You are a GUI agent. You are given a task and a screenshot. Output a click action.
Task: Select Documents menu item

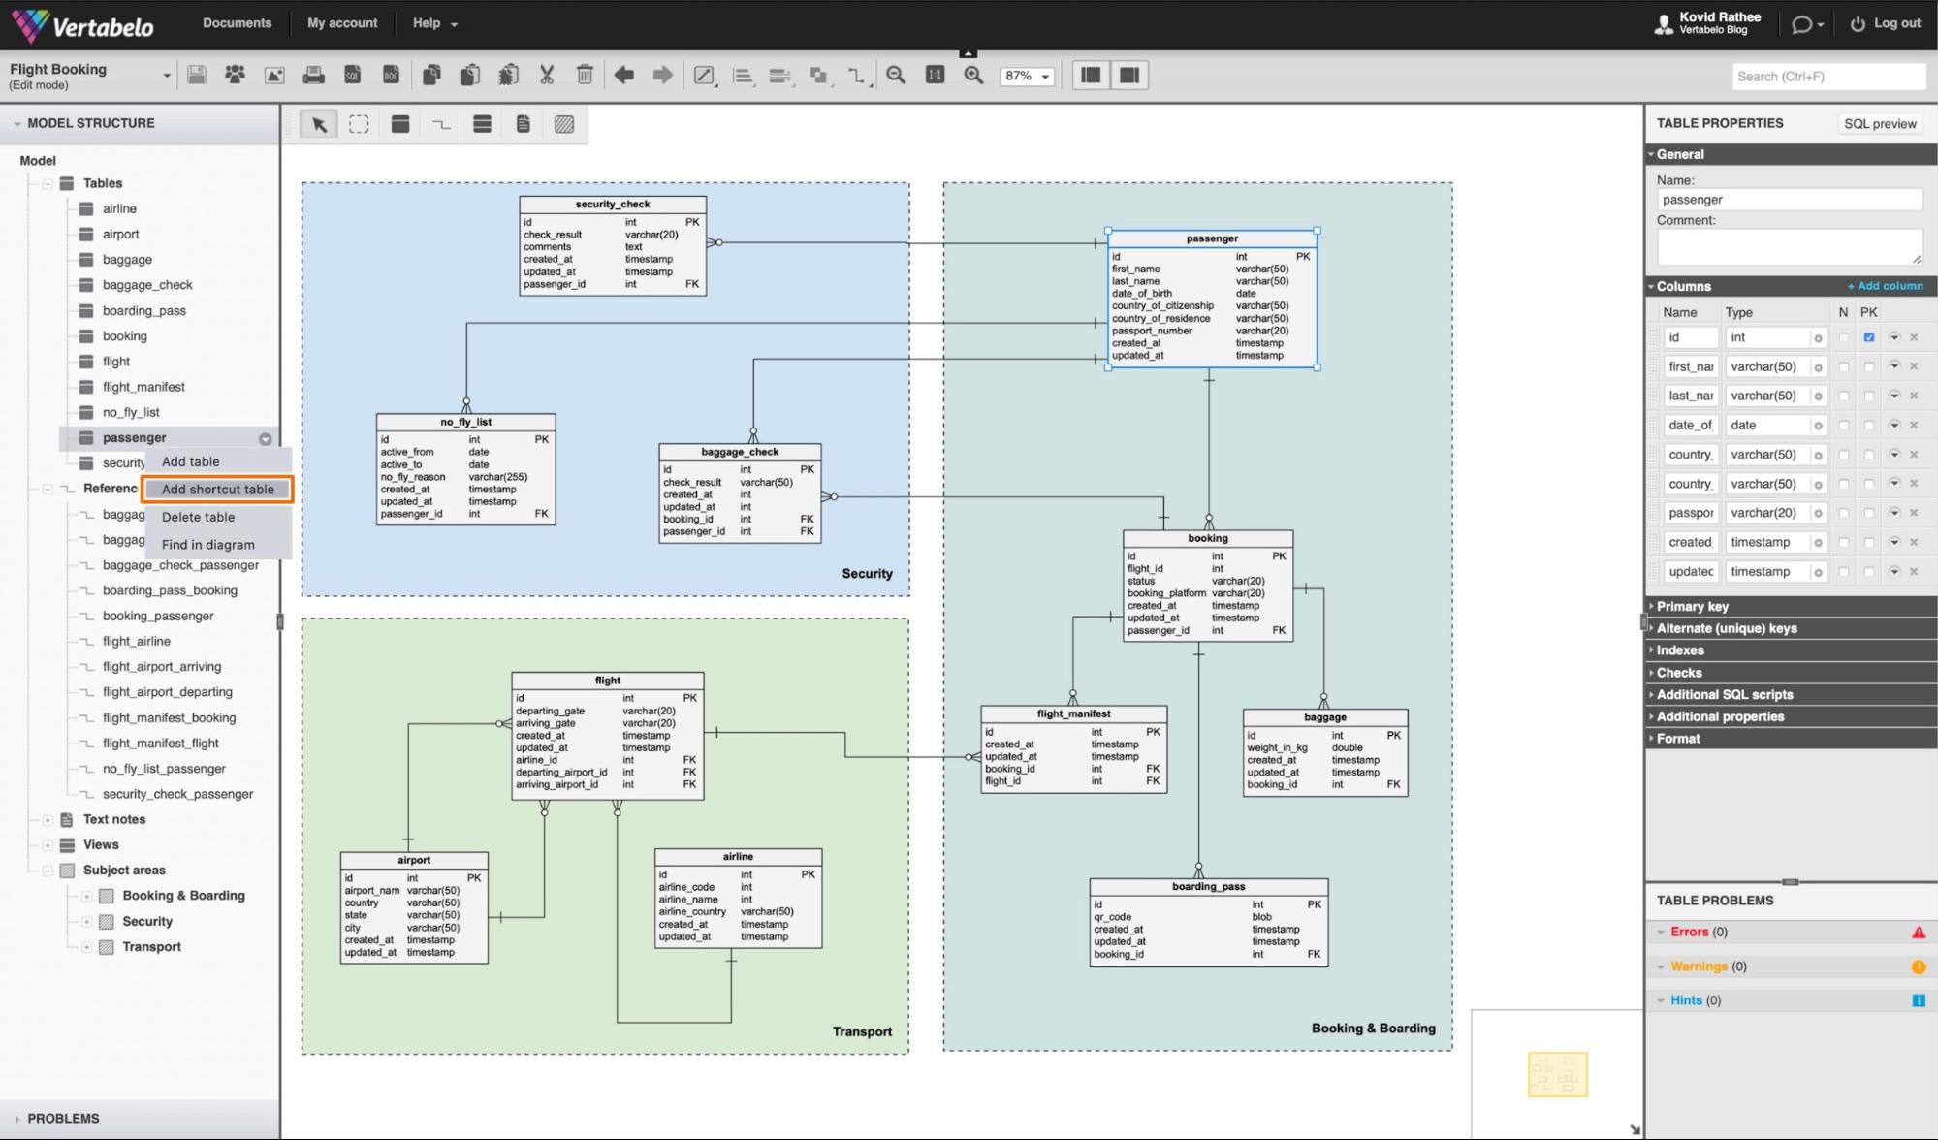tap(238, 21)
